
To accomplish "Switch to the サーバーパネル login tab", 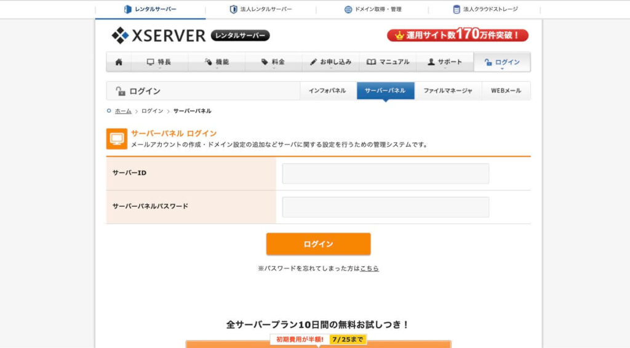I will (x=385, y=91).
